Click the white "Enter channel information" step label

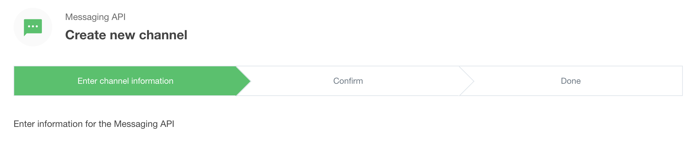[x=125, y=81]
